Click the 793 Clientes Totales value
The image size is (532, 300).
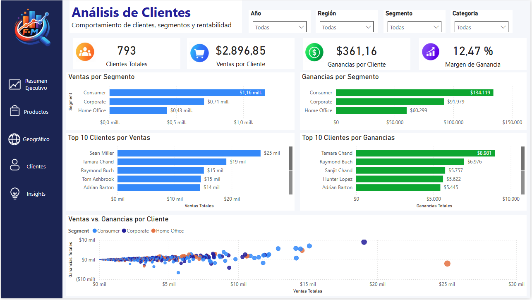coord(127,50)
